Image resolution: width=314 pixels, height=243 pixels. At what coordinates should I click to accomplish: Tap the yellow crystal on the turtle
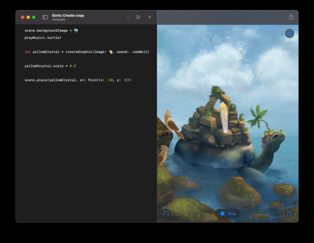[223, 117]
